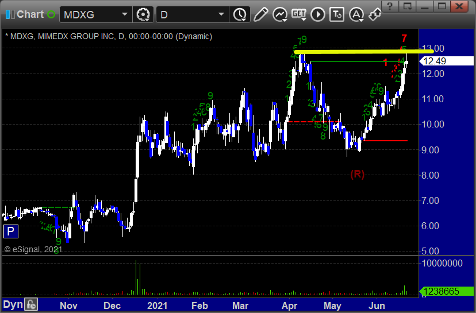Click the Apr date axis label

290,306
